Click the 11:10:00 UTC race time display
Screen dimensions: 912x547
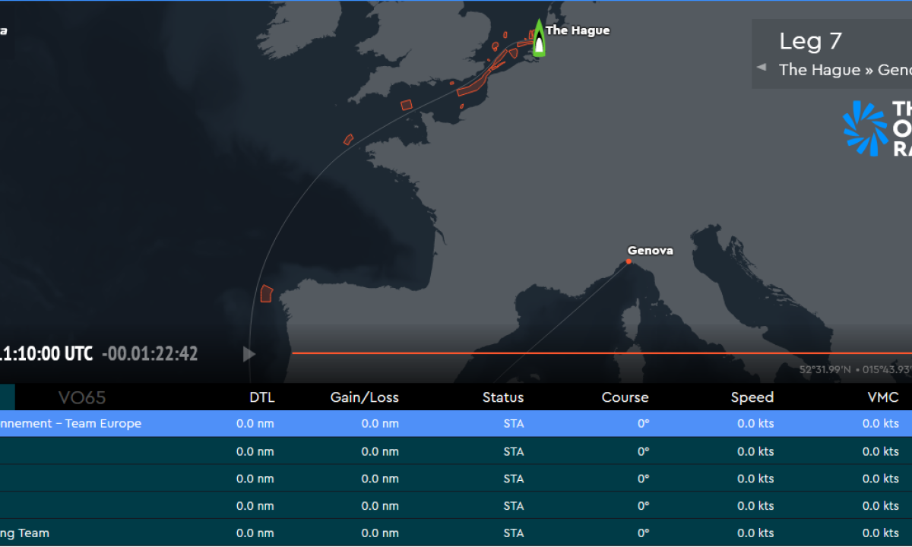(46, 354)
